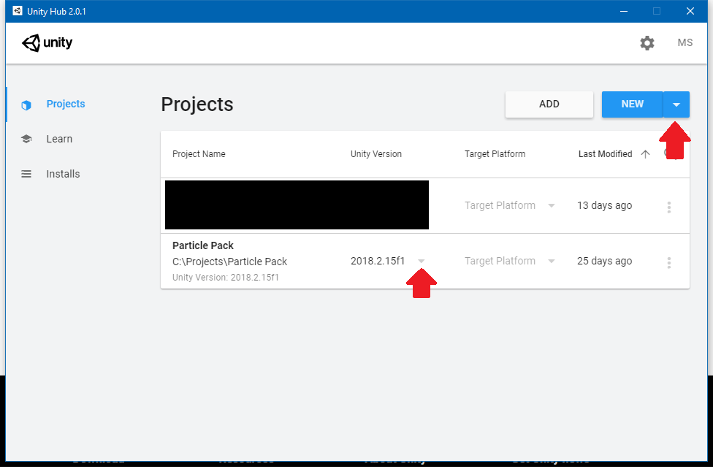The width and height of the screenshot is (713, 469).
Task: Open Target Platform dropdown for the first project
Action: [552, 206]
